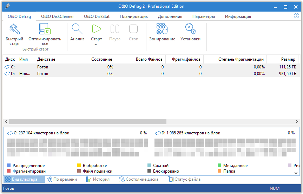The image size is (303, 194).
Task: Click the app icon in title bar
Action: (7, 6)
